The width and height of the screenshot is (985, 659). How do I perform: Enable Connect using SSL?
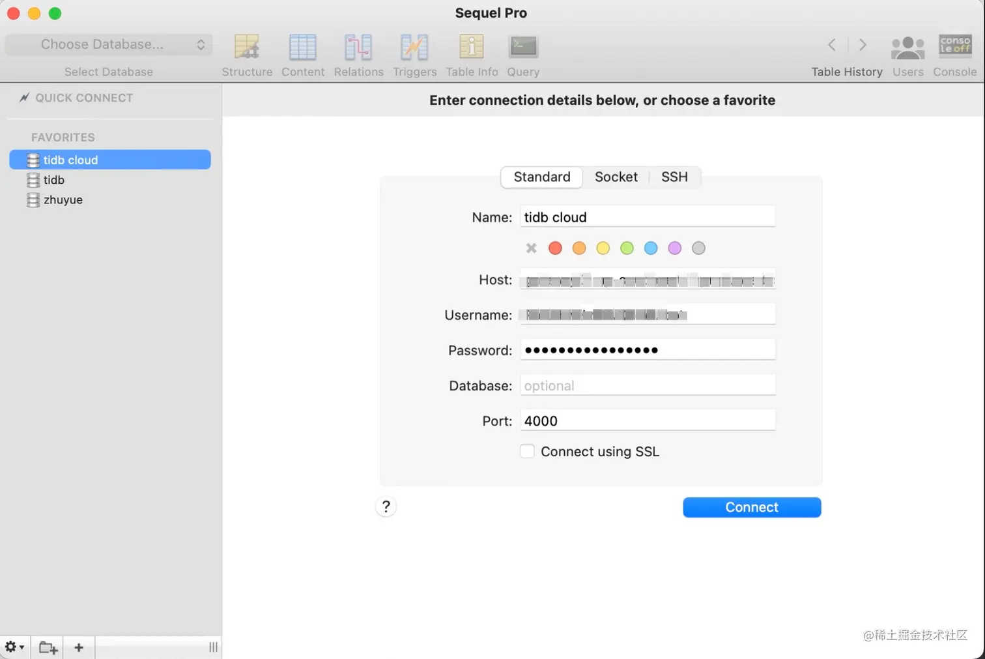point(527,451)
